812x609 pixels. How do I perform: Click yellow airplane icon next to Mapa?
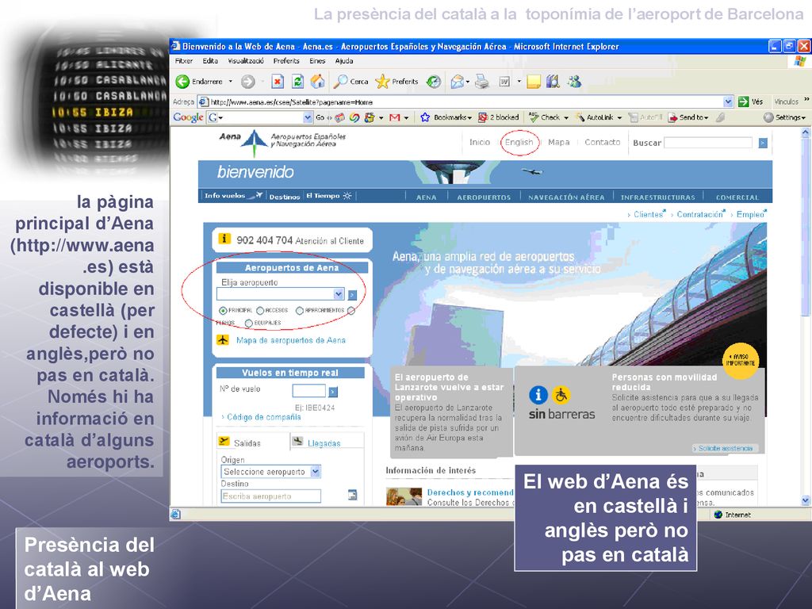tap(223, 340)
